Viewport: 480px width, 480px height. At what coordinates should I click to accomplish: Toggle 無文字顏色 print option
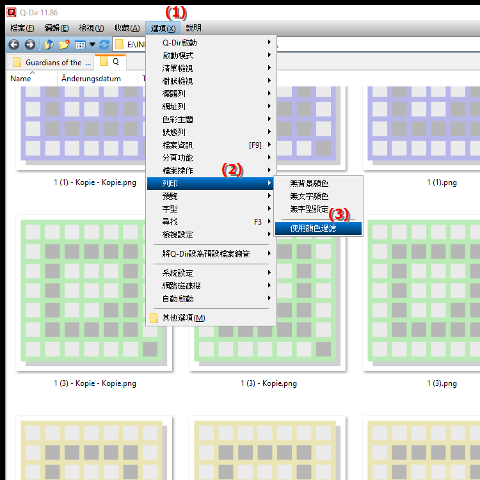tap(318, 196)
